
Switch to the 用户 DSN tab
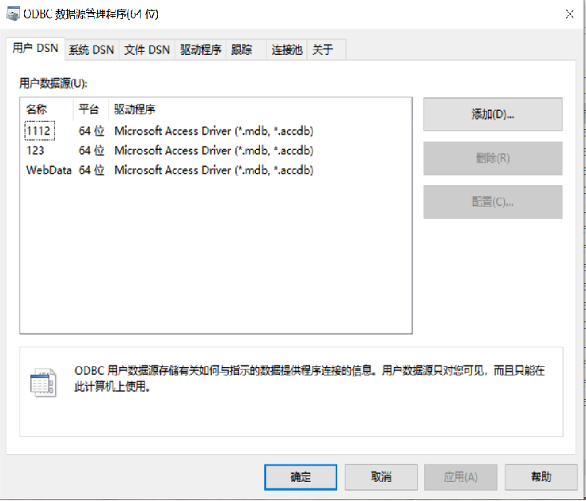pos(36,48)
